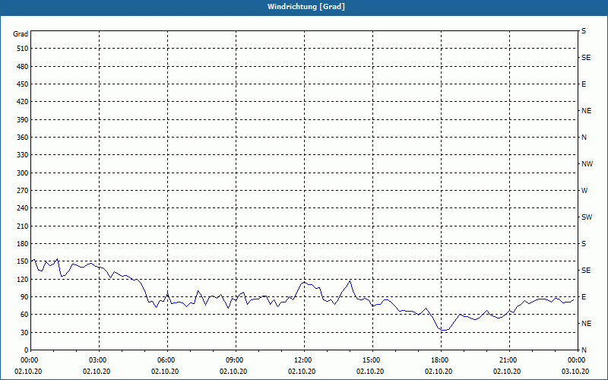Click the blue line's lowest dip near 18:00
The image size is (608, 380).
pyautogui.click(x=445, y=330)
